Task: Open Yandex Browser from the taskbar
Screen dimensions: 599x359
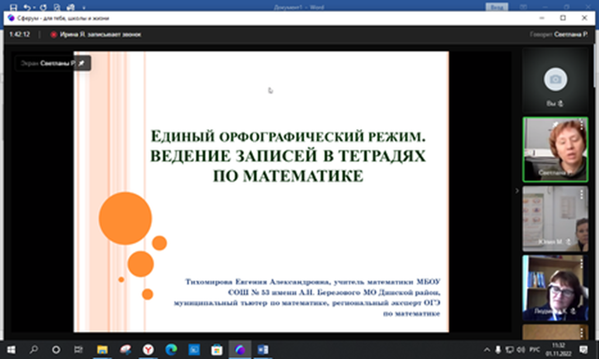Action: (x=148, y=350)
